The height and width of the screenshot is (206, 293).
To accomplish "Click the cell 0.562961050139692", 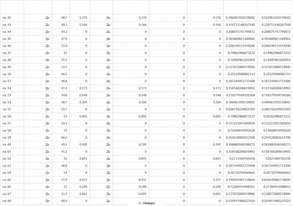I will (276, 18).
